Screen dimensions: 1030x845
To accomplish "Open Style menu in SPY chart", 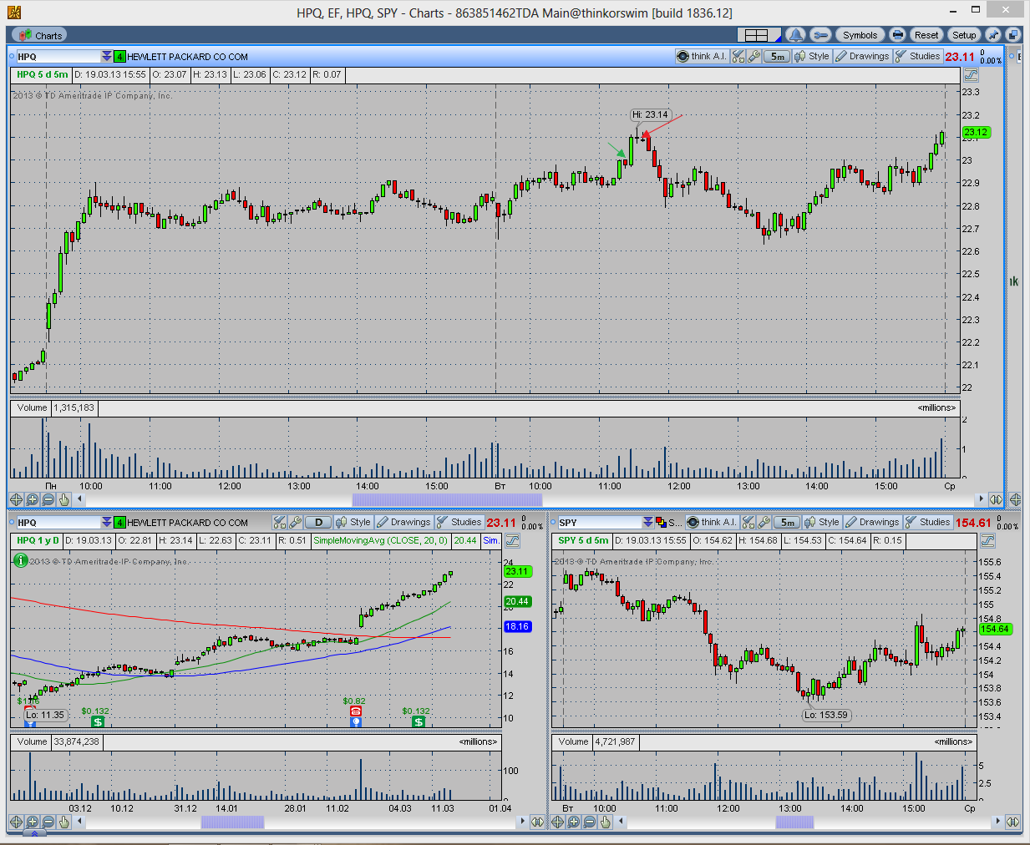I will [822, 522].
